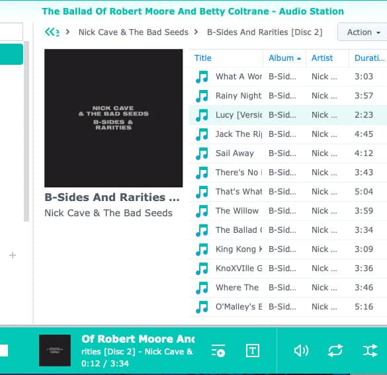
Task: Click the 5:16 duration cell
Action: [x=364, y=307]
